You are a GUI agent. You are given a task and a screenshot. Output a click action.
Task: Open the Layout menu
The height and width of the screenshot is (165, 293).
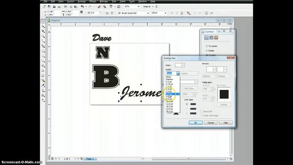(70, 1)
